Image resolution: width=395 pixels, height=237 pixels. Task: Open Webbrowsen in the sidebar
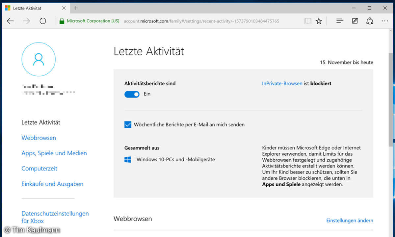(x=39, y=138)
